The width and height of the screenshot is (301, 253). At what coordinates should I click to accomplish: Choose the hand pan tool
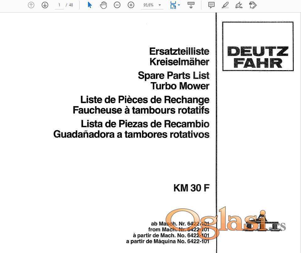[103, 5]
